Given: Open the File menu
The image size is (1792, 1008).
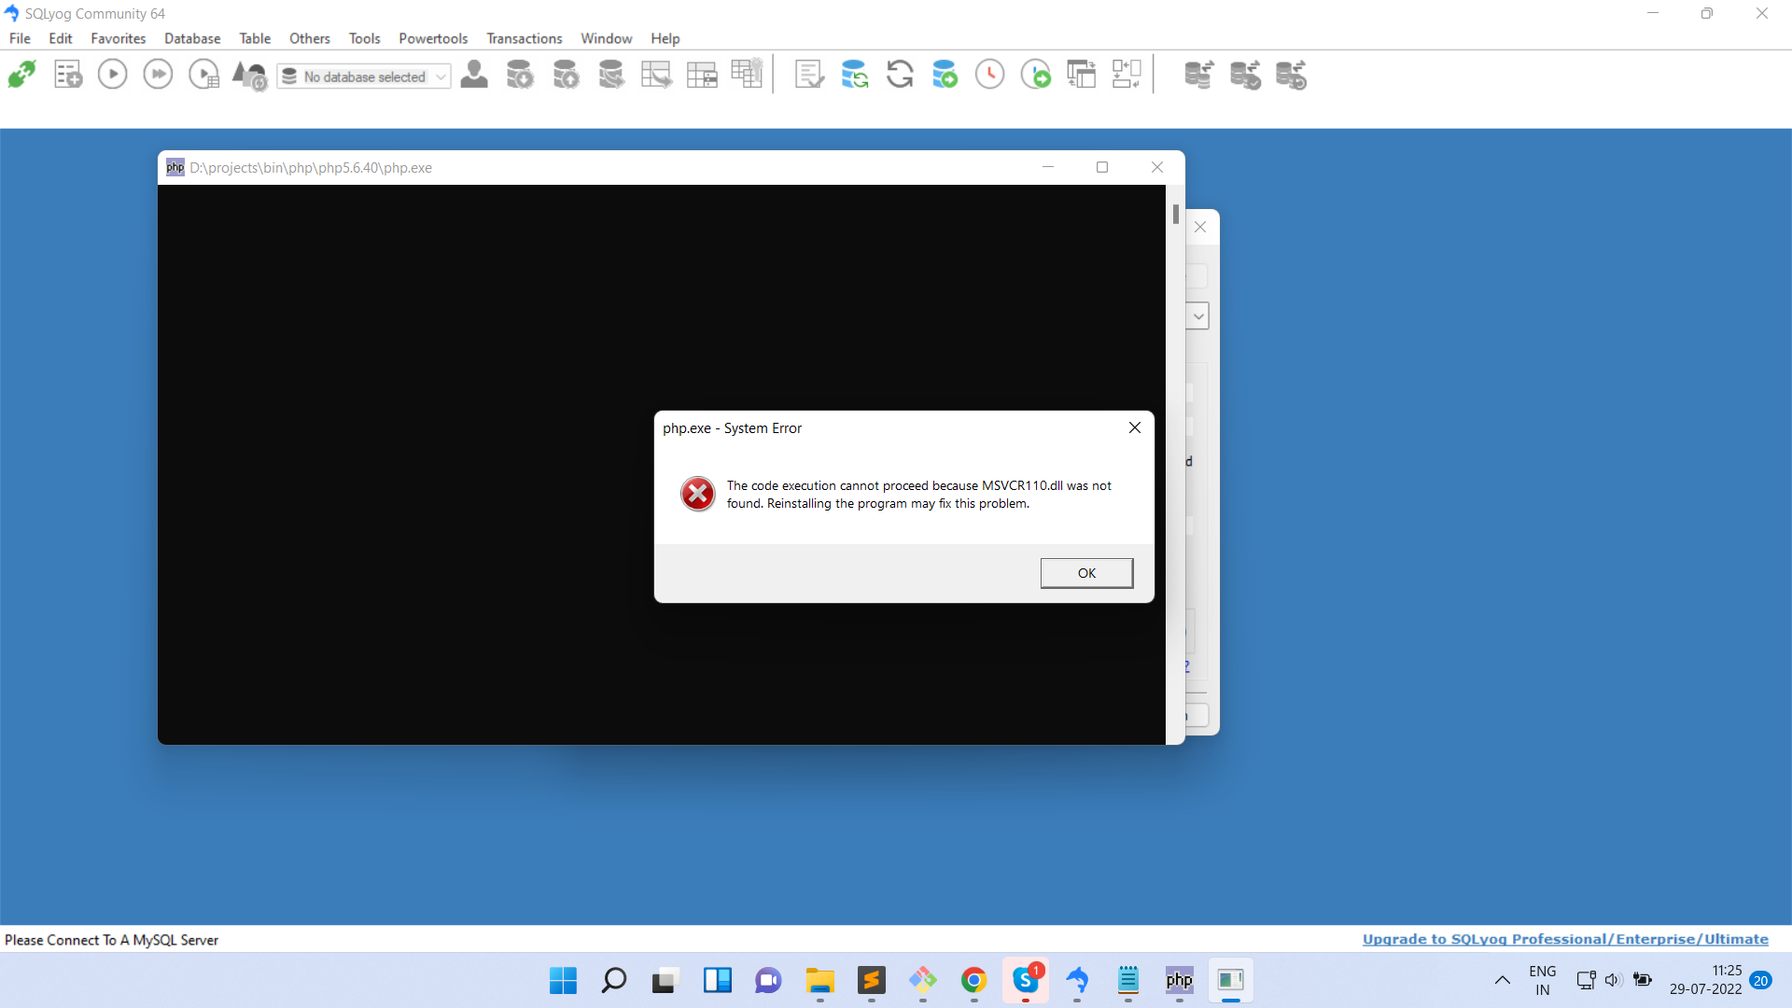Looking at the screenshot, I should point(20,38).
